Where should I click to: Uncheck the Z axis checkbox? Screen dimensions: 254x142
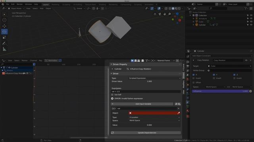(x=234, y=75)
